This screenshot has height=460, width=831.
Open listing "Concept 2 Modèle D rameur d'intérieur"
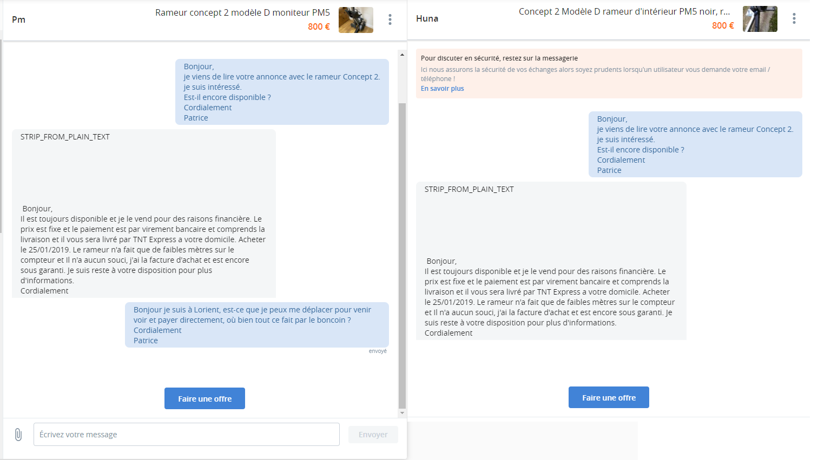pos(624,11)
